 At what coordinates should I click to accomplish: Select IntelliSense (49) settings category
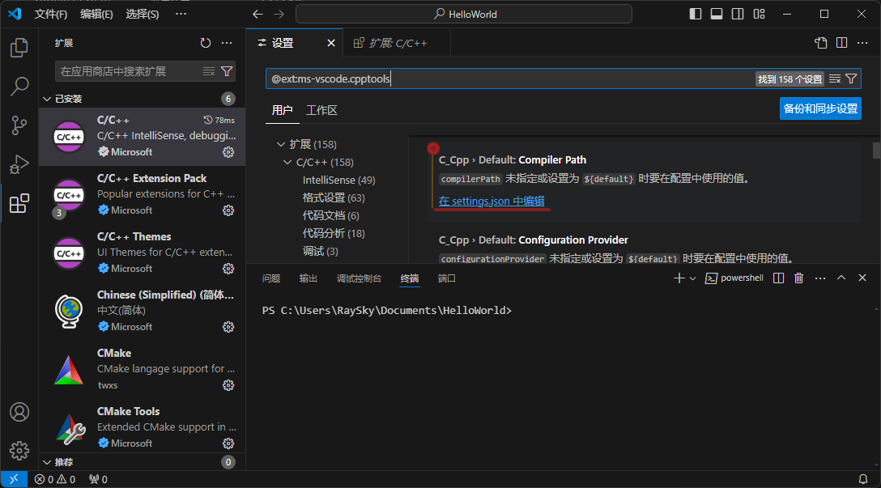[x=338, y=180]
